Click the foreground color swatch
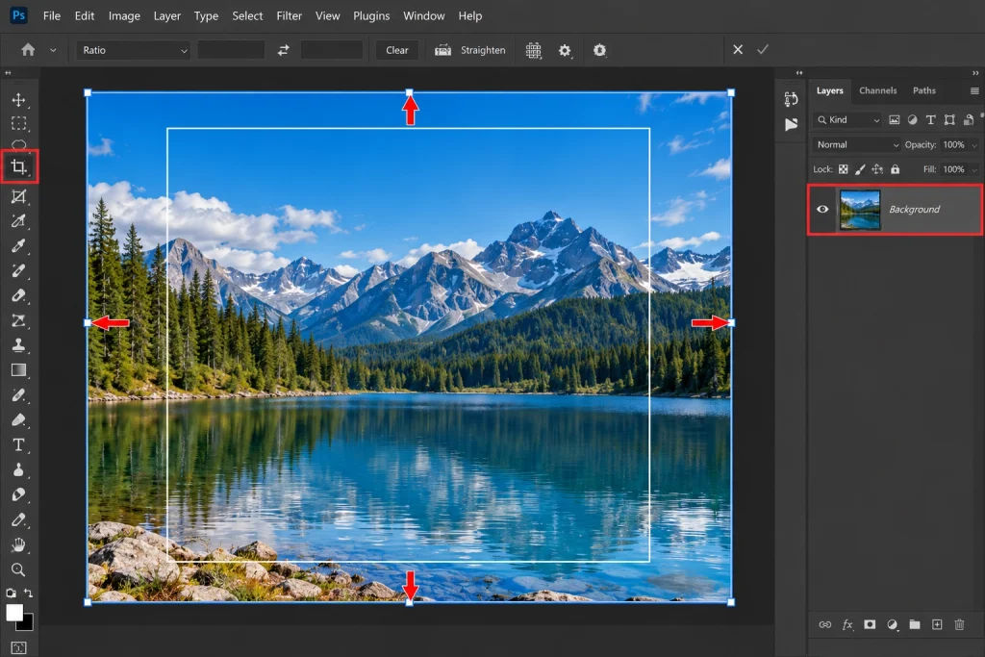The height and width of the screenshot is (657, 985). point(13,613)
